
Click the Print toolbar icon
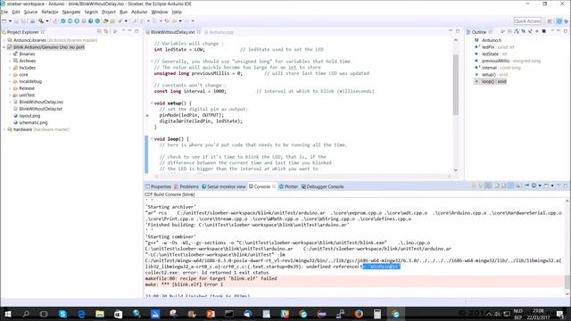pyautogui.click(x=32, y=21)
